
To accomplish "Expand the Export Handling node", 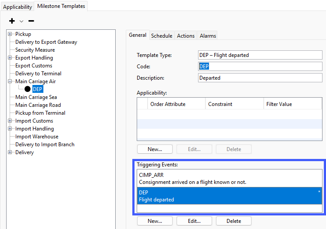I will 10,57.
